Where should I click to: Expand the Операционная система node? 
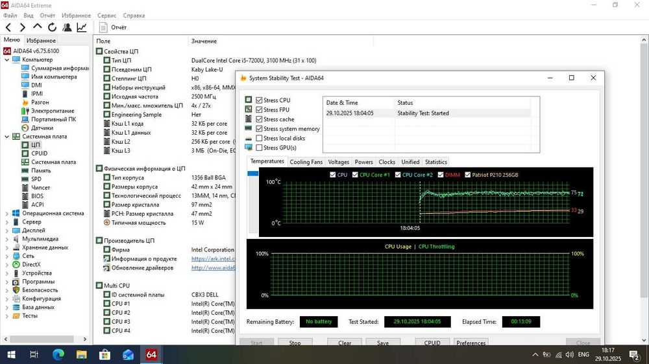(x=7, y=214)
